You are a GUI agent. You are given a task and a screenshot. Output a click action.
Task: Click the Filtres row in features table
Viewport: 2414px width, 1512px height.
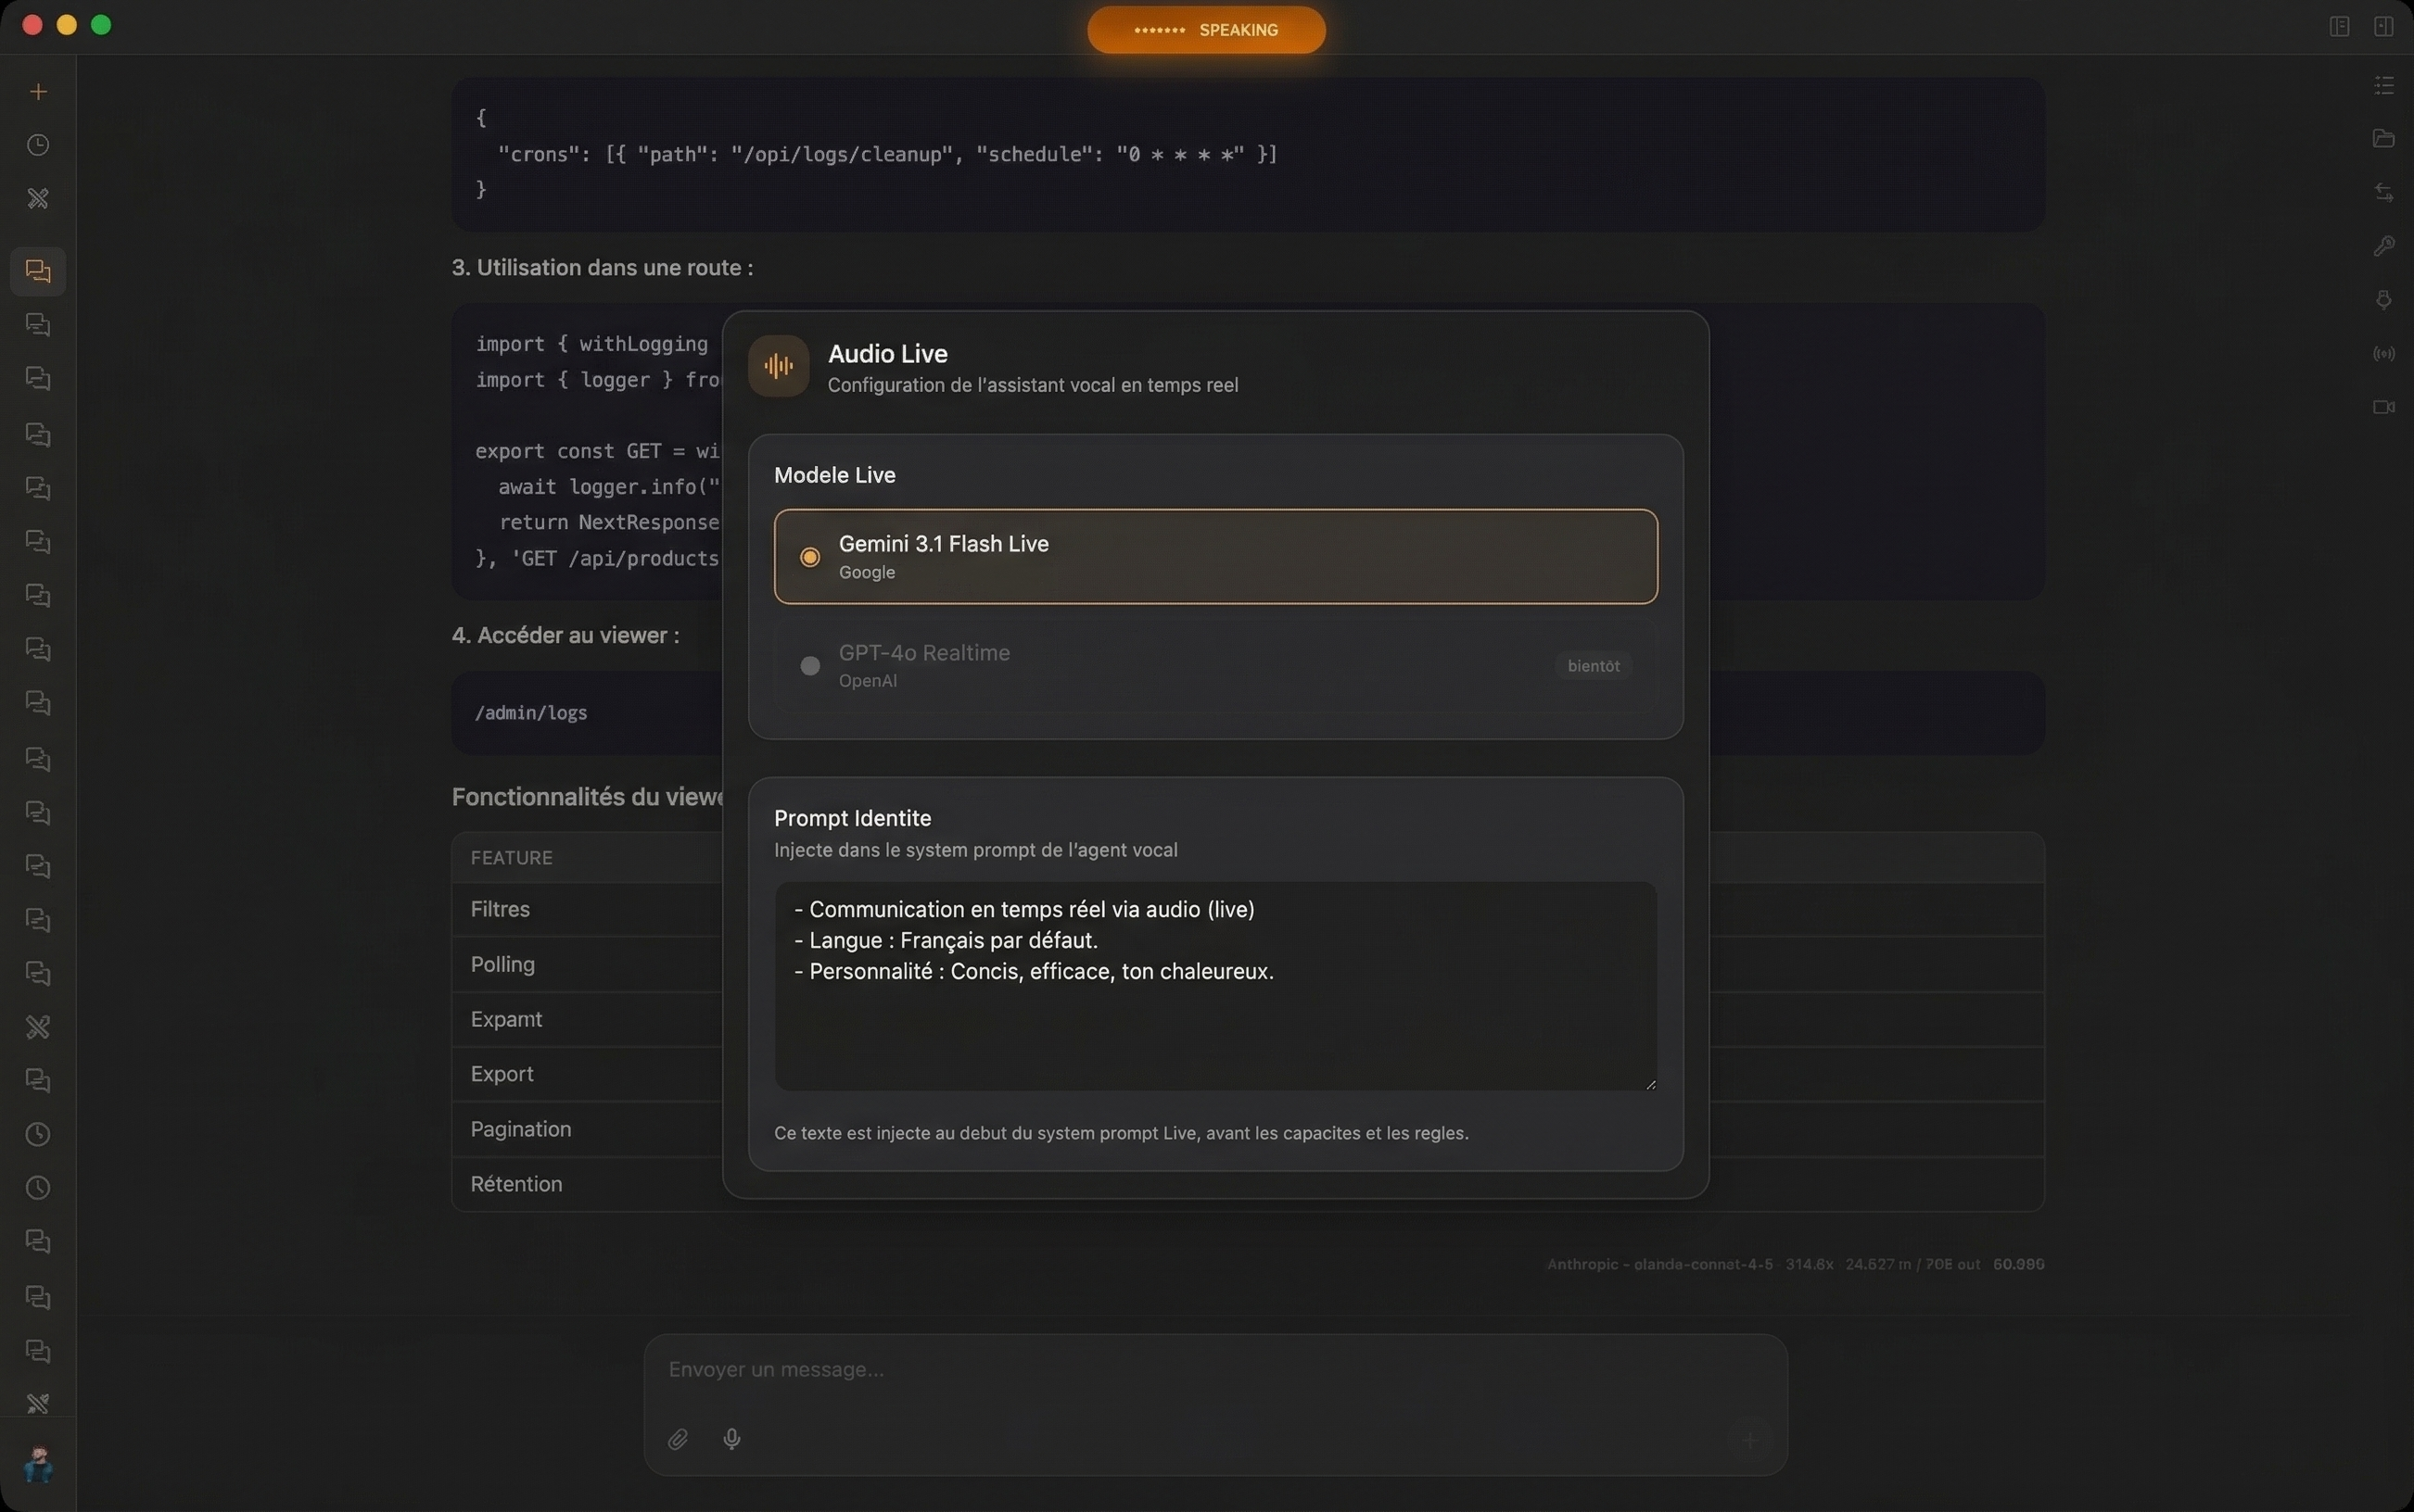click(x=586, y=909)
